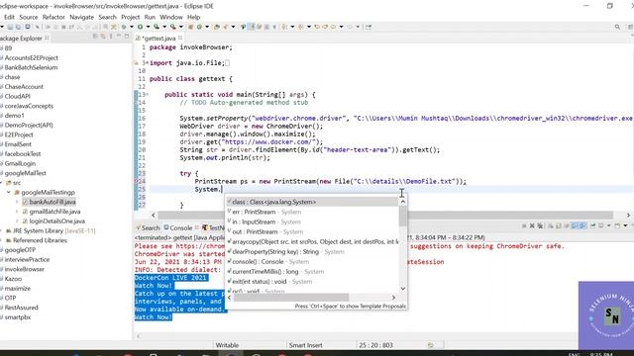Toggle Pin Console in the Console toolbar
The height and width of the screenshot is (356, 634).
592,225
